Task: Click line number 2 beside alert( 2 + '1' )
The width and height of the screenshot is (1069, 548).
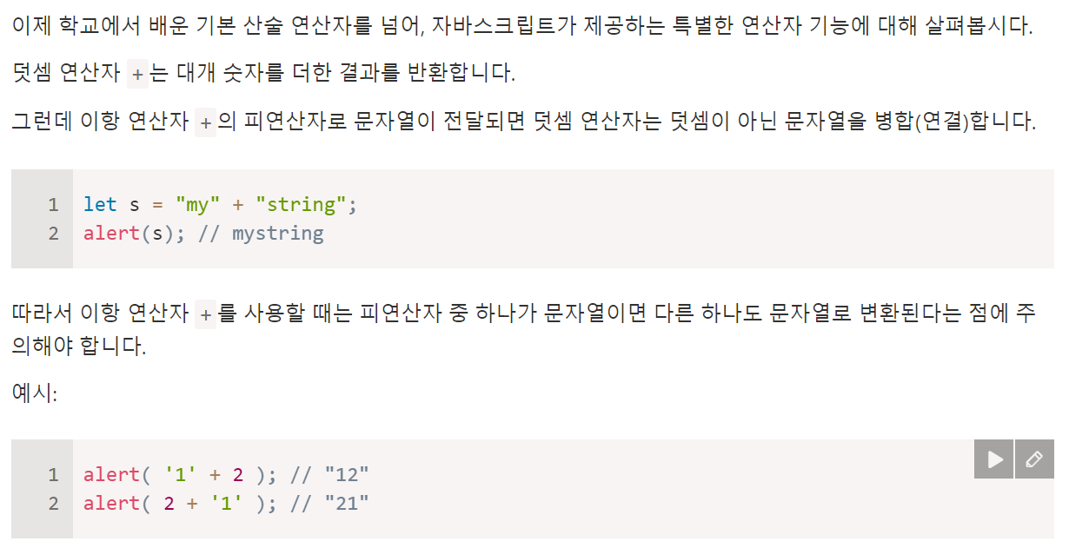Action: 53,504
